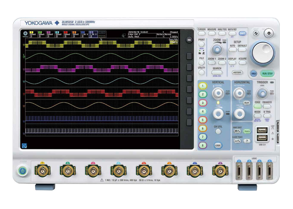
Task: Click the top USB 2.0 port
Action: [x=262, y=130]
